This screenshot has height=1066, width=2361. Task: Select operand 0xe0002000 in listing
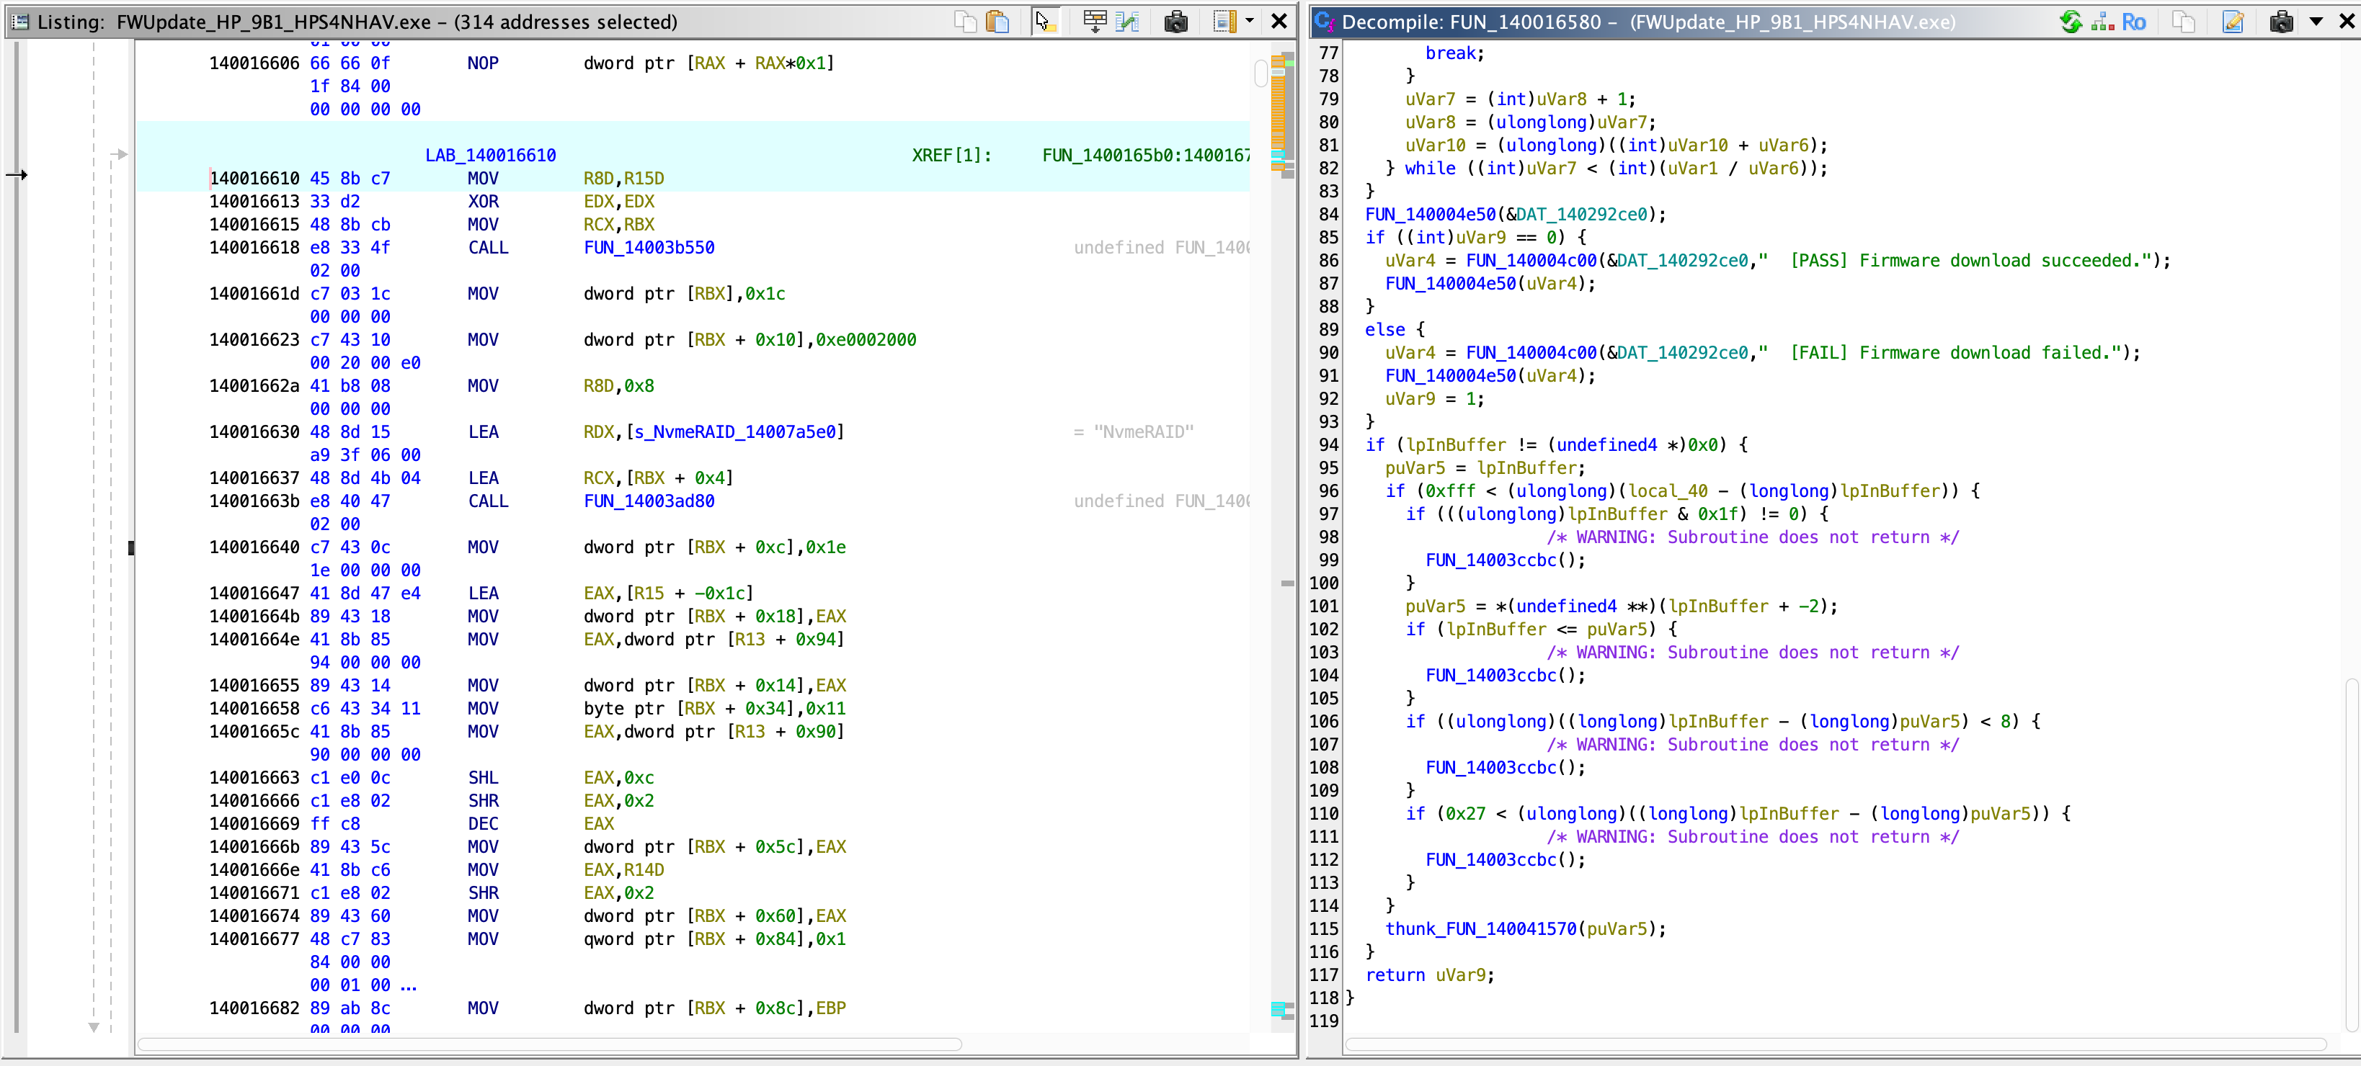coord(866,340)
